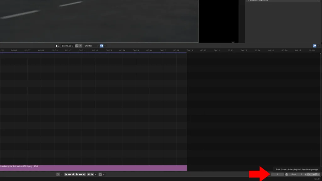Jump to previous keyframe
This screenshot has width=322, height=181.
point(69,174)
